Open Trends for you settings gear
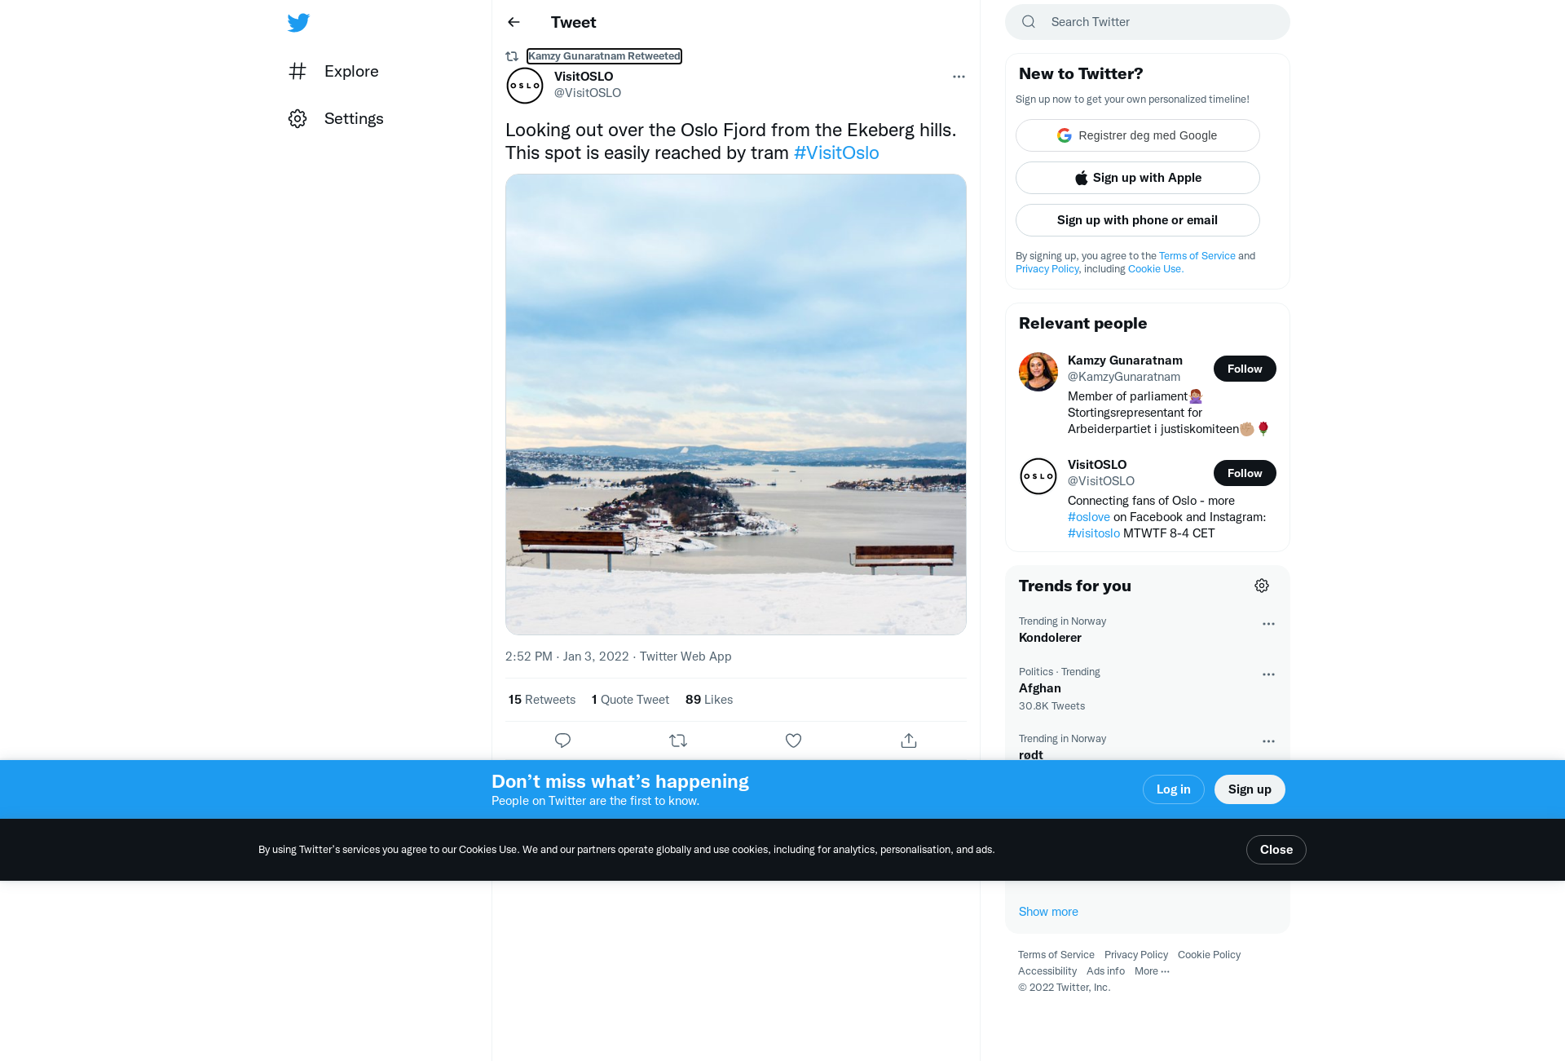Viewport: 1565px width, 1061px height. (1262, 586)
